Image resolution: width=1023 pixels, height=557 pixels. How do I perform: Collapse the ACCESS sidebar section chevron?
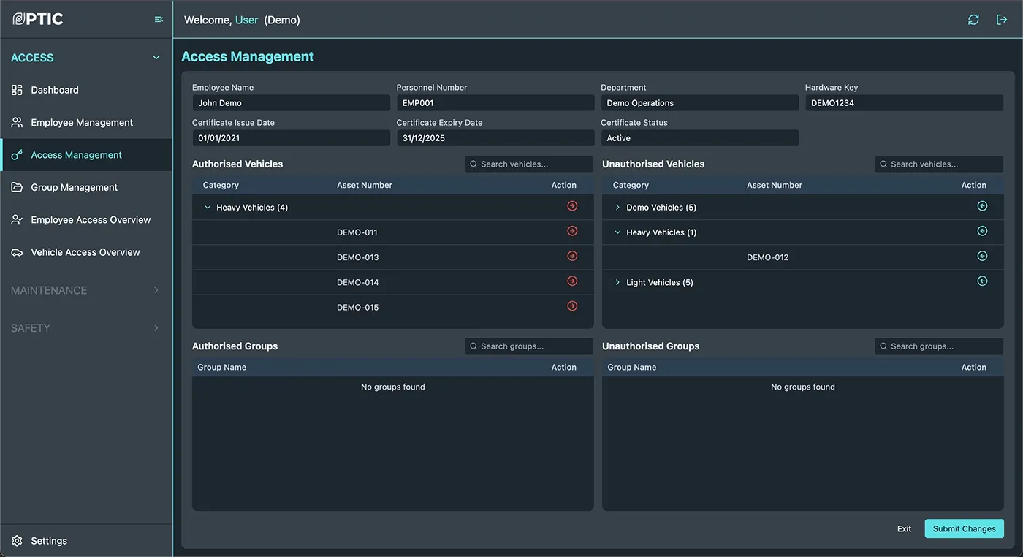coord(156,58)
